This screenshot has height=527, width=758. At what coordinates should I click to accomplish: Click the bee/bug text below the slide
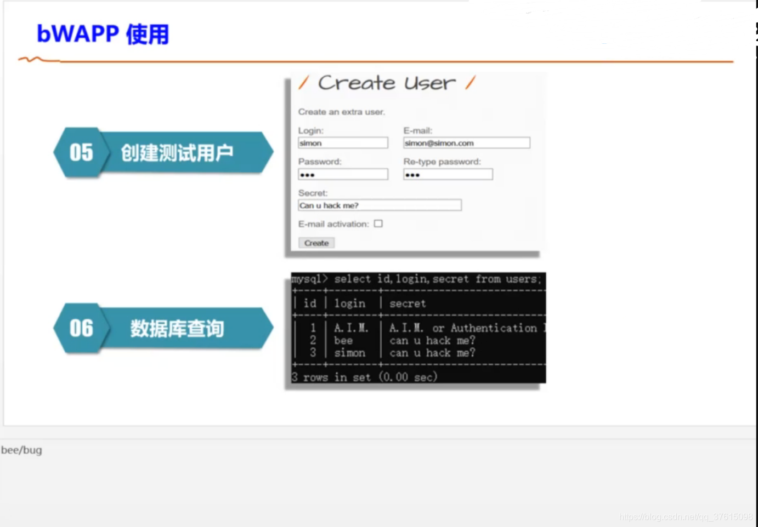21,450
